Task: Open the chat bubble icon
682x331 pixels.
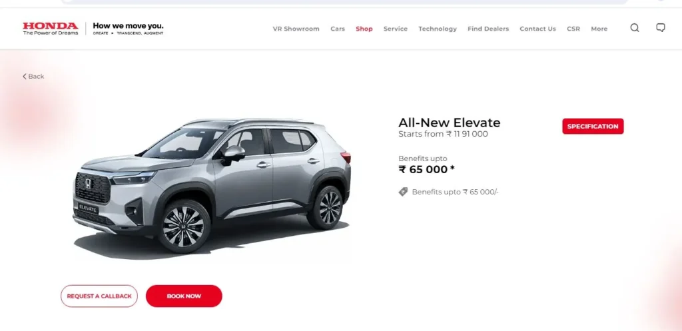Action: click(x=660, y=28)
